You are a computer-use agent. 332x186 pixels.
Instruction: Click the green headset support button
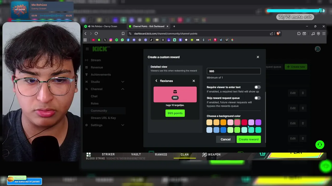(320, 145)
